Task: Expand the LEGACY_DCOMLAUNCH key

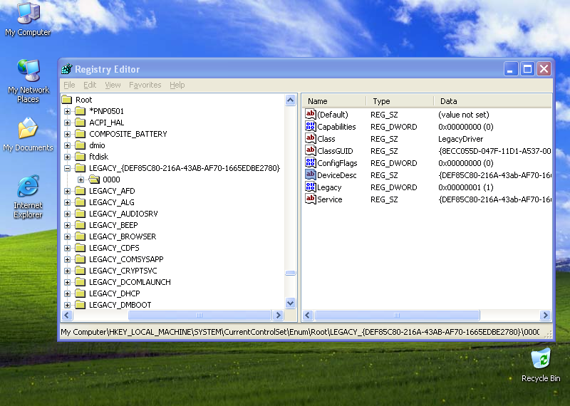Action: point(67,282)
